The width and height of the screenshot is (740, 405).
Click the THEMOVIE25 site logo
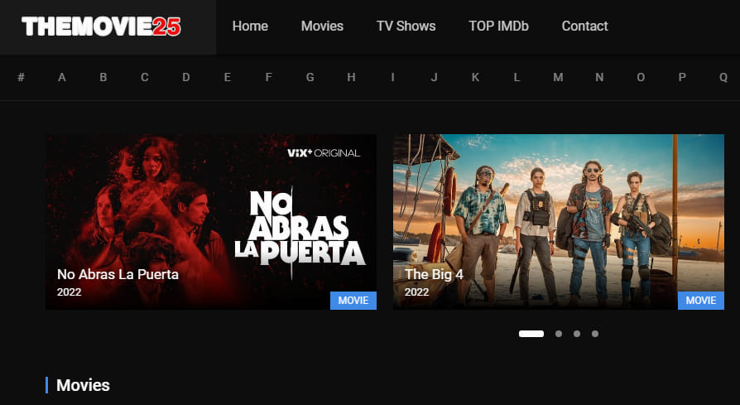[x=101, y=27]
